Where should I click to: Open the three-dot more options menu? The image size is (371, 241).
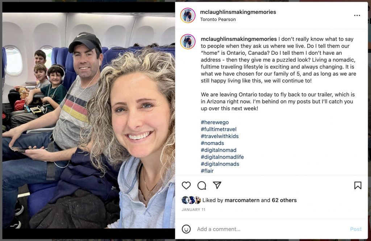pyautogui.click(x=357, y=15)
